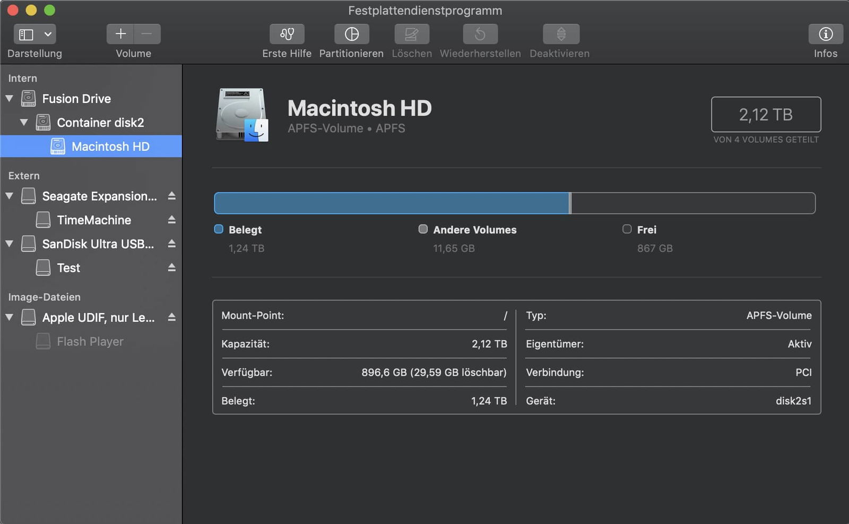849x524 pixels.
Task: Close the window with red button
Action: (x=13, y=10)
